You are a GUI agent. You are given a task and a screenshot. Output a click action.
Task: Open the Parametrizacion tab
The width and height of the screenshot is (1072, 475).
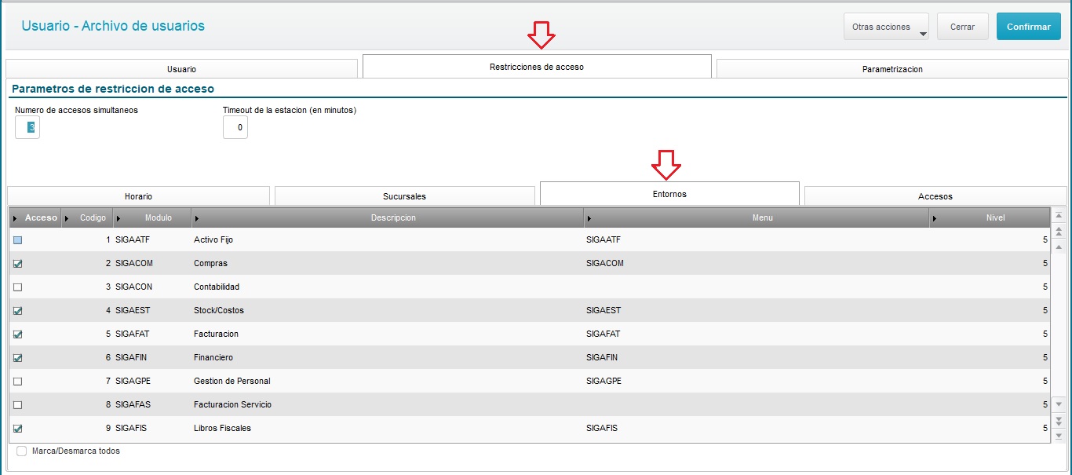pyautogui.click(x=892, y=69)
